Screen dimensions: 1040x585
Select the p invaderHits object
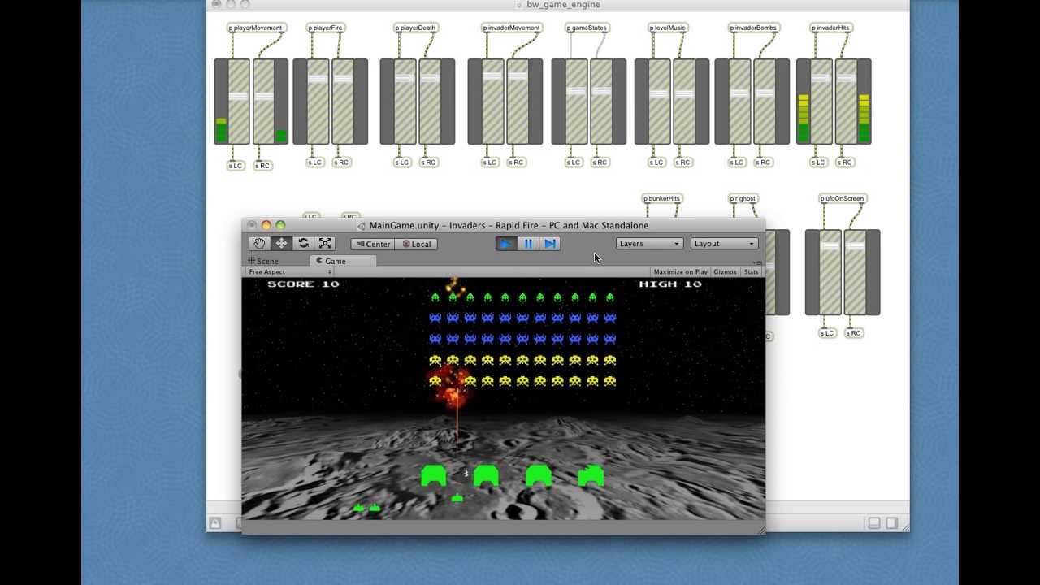tap(830, 28)
